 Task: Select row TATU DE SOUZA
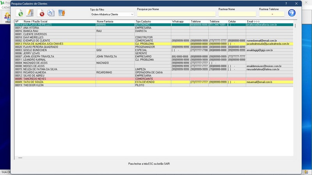154,82
